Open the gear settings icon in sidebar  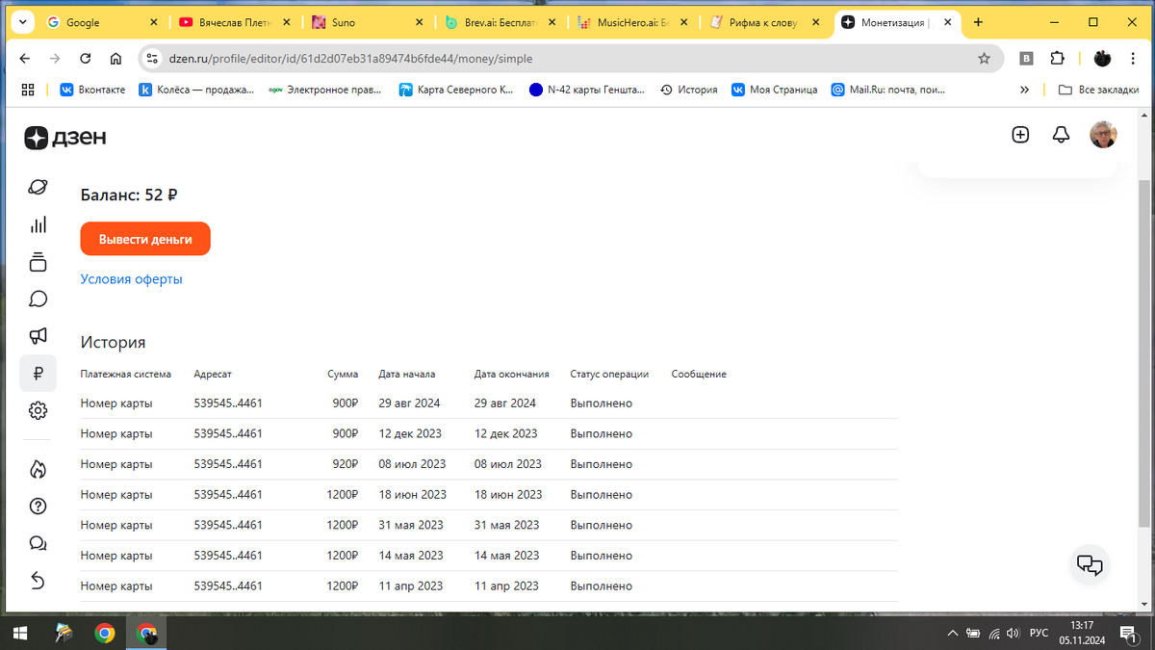38,410
